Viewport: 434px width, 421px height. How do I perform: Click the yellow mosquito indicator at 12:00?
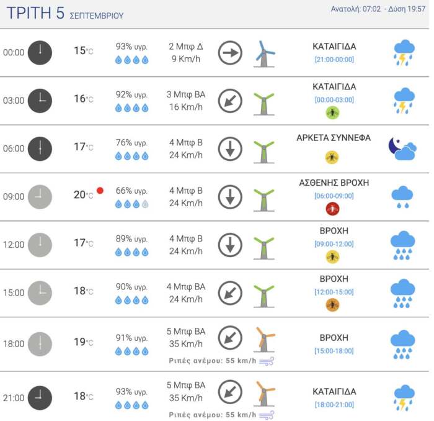click(333, 256)
